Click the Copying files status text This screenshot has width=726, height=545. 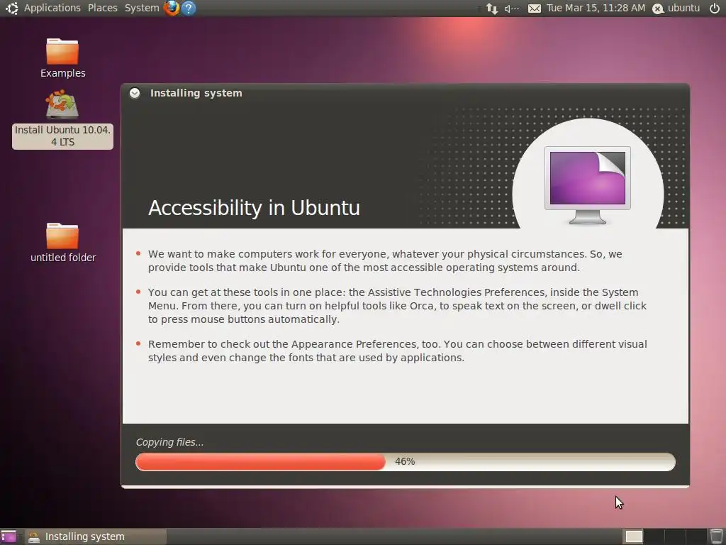(169, 442)
